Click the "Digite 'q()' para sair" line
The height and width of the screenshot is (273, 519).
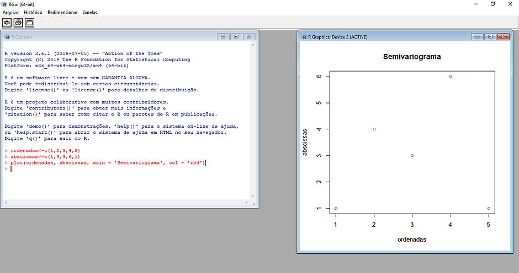point(47,139)
